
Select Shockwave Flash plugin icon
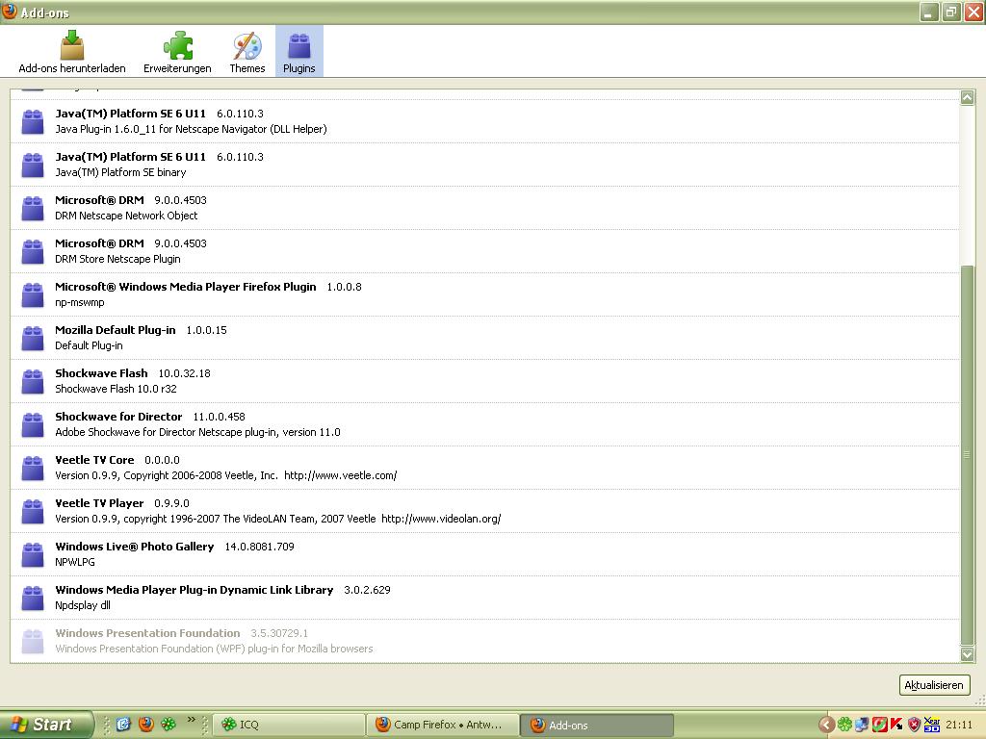(33, 381)
